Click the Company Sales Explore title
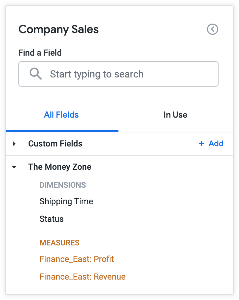239x300 pixels. coord(59,29)
